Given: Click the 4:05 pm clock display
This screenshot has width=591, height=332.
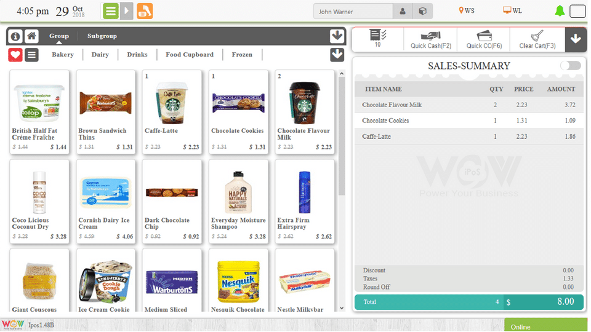Looking at the screenshot, I should [x=33, y=11].
